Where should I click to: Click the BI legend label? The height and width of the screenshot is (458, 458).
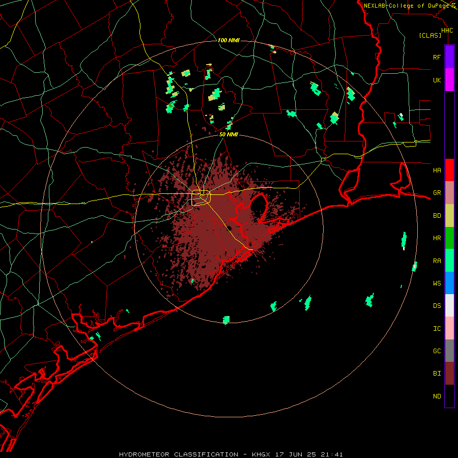point(437,374)
